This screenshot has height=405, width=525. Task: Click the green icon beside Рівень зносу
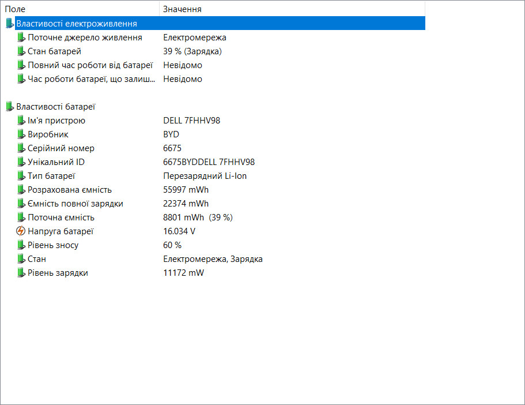tap(21, 245)
